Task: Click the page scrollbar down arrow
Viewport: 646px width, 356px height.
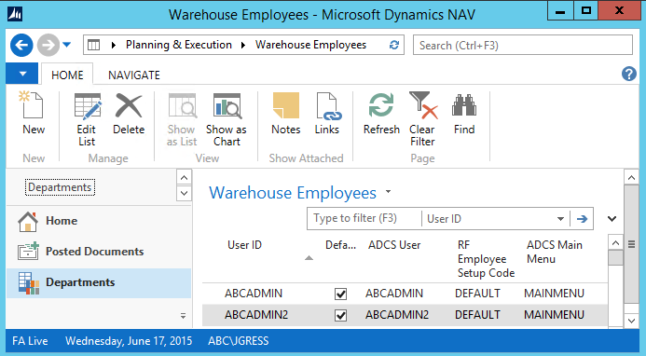Action: coord(631,321)
